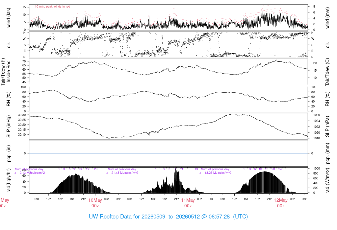The height and width of the screenshot is (230, 337).
Task: Click the last 06z tick label
Action: point(304,199)
